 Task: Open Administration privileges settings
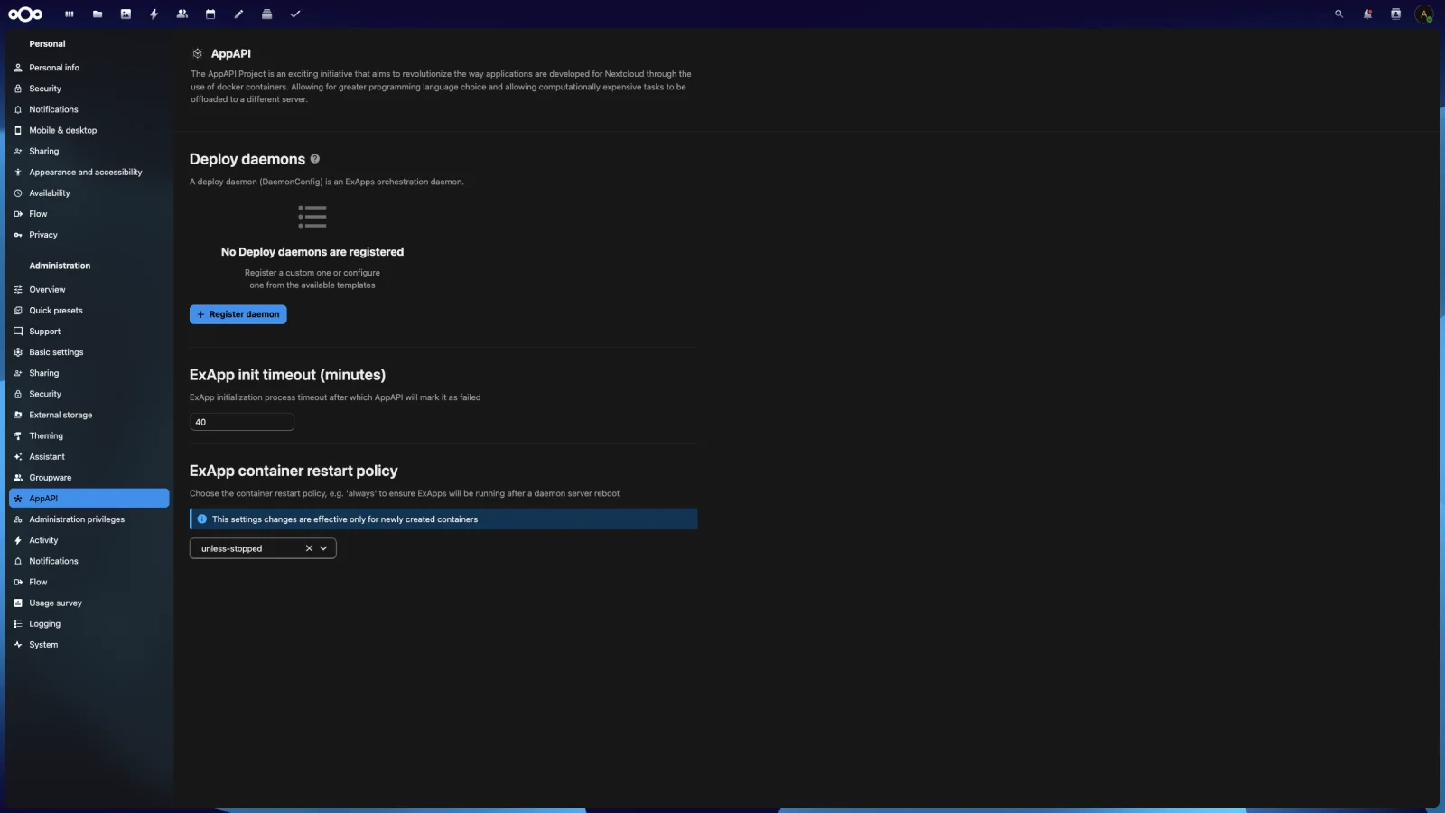89,519
